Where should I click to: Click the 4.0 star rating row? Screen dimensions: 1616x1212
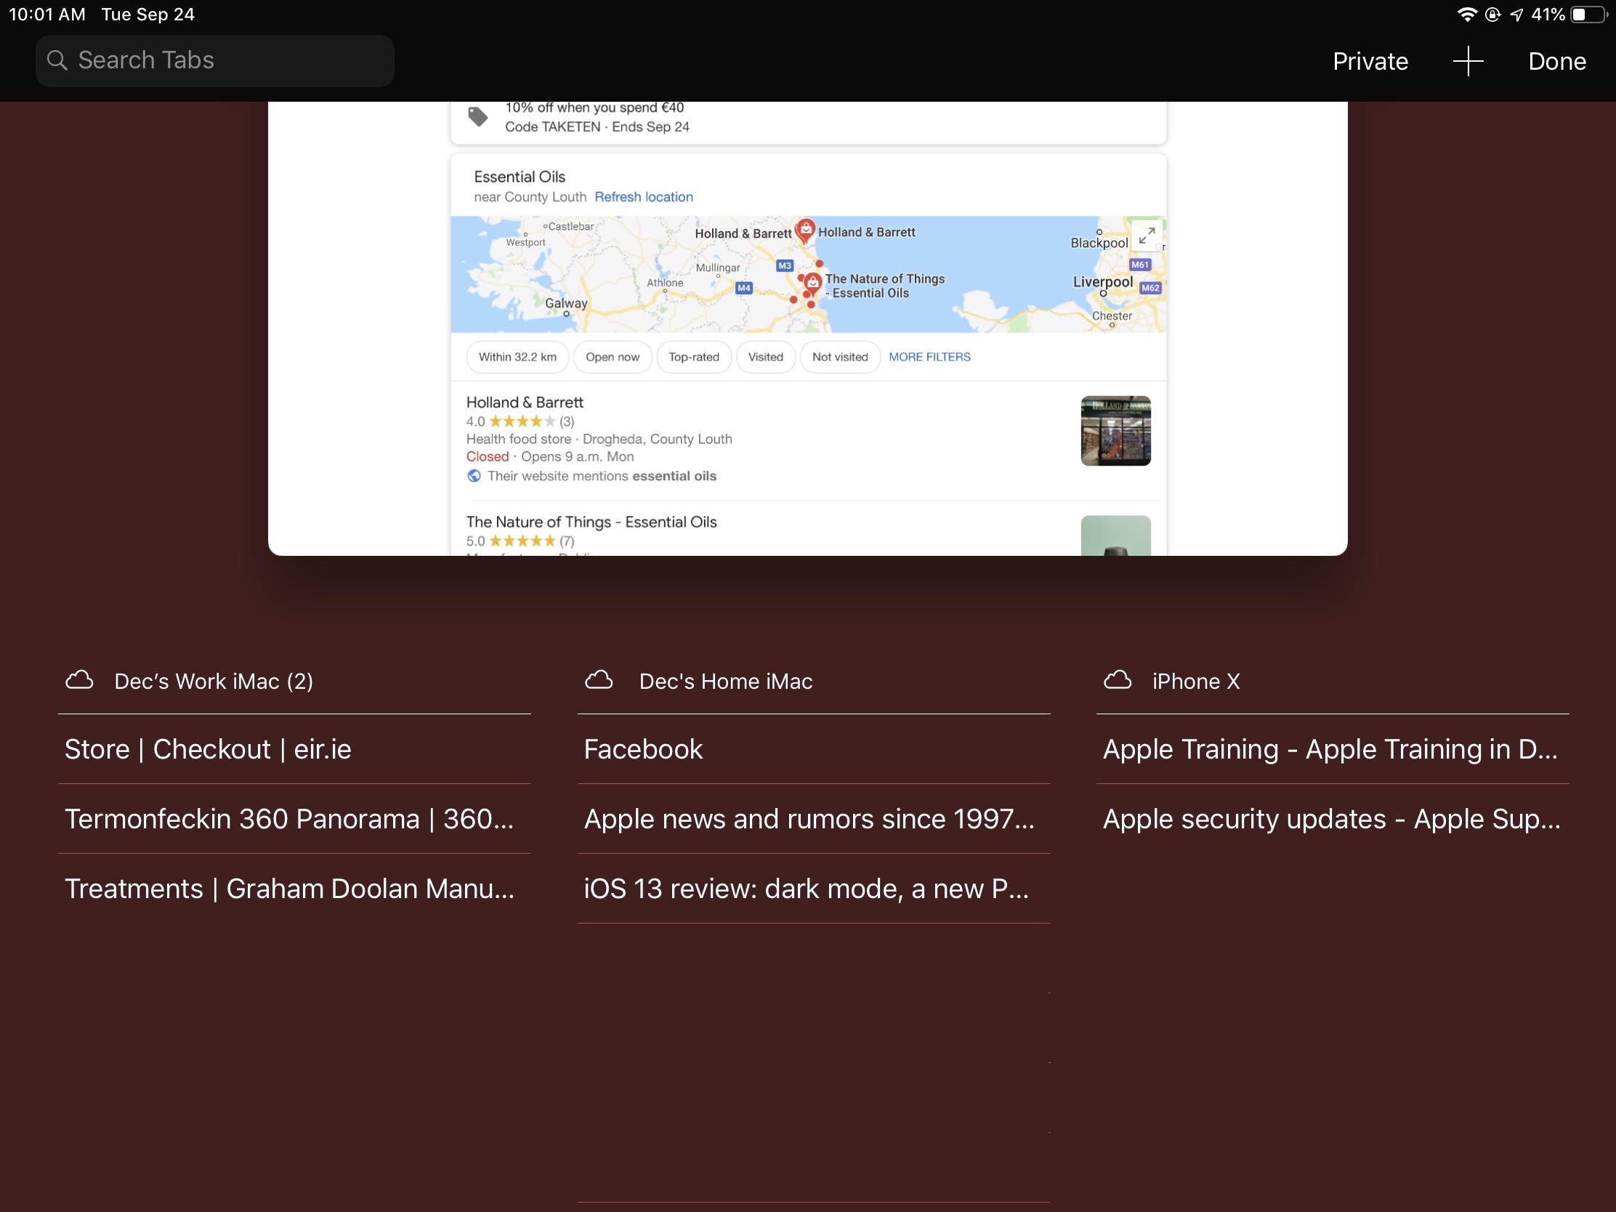(520, 421)
